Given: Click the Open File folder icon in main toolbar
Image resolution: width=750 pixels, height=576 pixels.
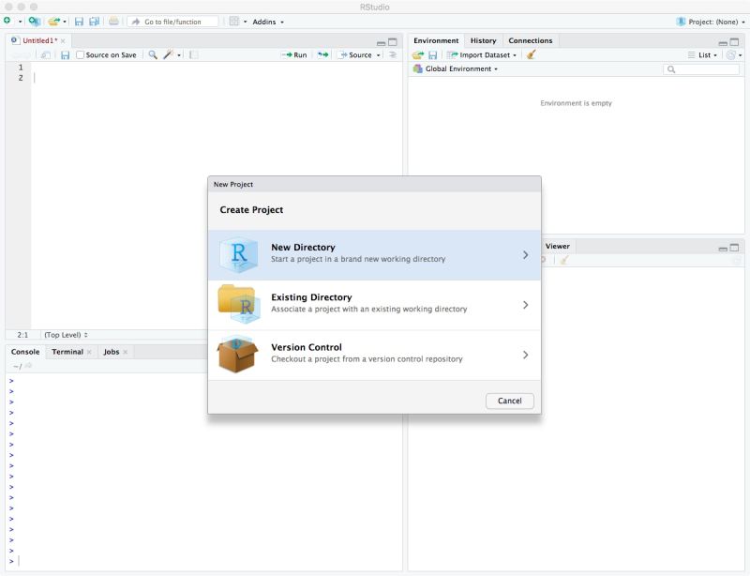Looking at the screenshot, I should 53,22.
